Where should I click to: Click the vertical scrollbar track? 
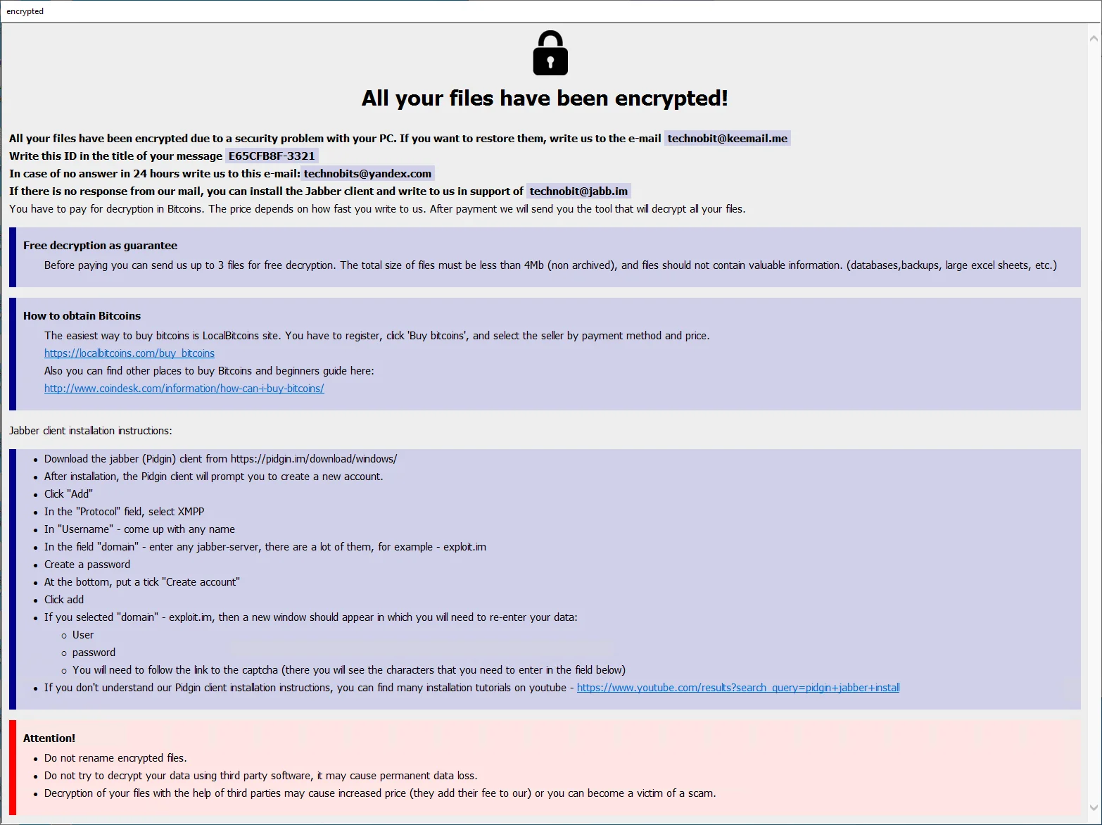point(1094,422)
